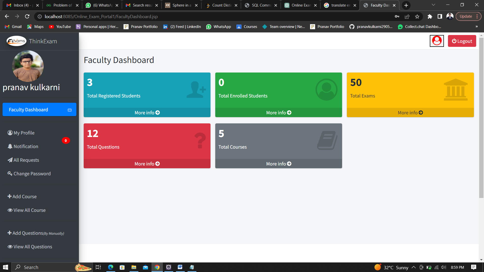Open Chrome extensions puzzle icon
The height and width of the screenshot is (272, 484).
430,17
